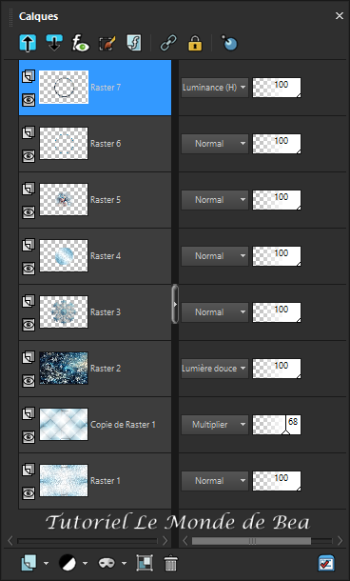Click the new mask layer icon

107,563
